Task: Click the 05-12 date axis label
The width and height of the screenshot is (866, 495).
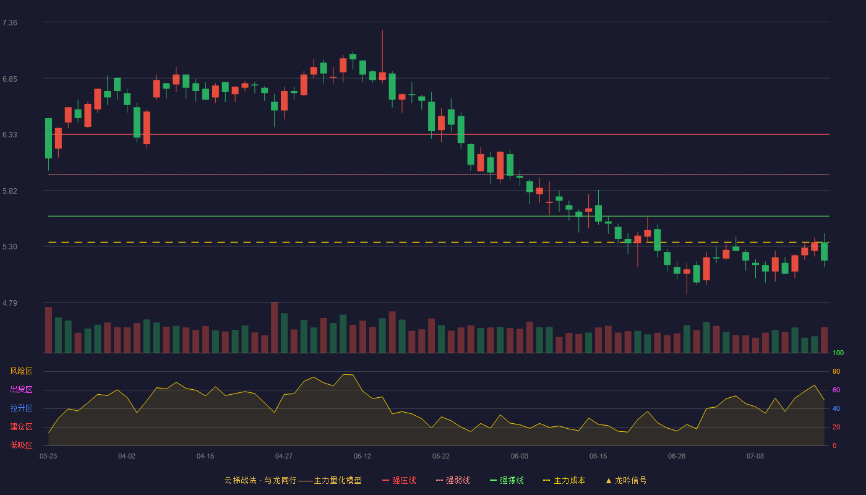Action: (x=362, y=456)
